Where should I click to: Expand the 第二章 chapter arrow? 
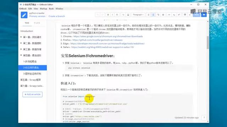pyautogui.click(x=21, y=43)
